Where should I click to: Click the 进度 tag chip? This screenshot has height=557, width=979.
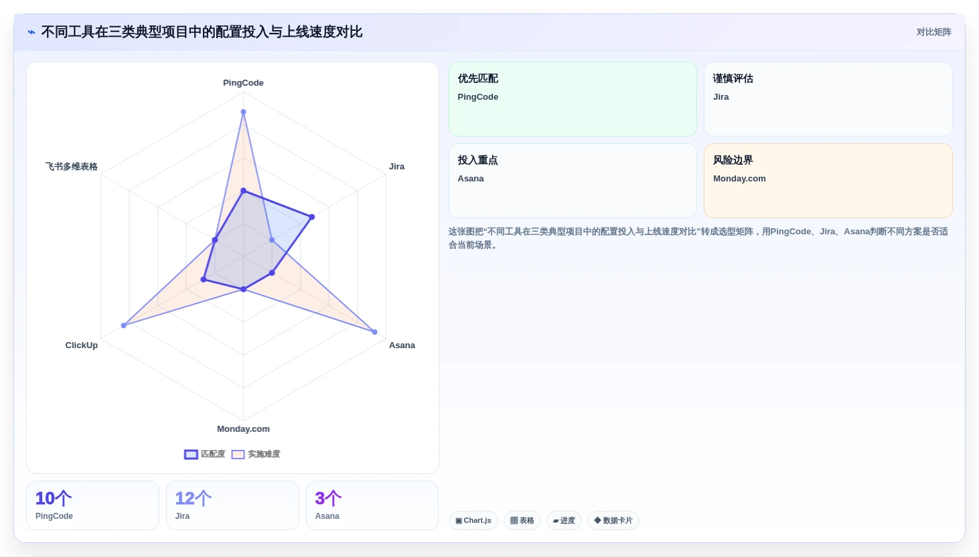pyautogui.click(x=564, y=520)
